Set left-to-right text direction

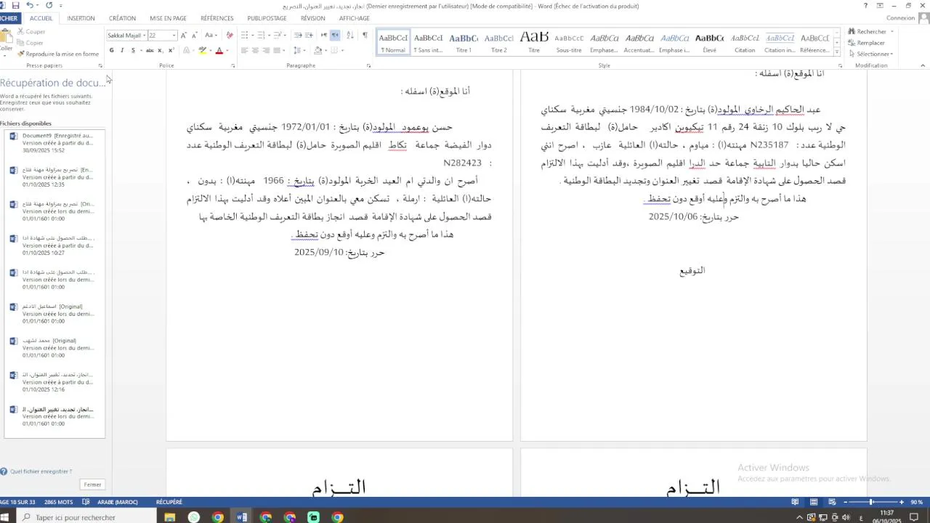tap(324, 36)
